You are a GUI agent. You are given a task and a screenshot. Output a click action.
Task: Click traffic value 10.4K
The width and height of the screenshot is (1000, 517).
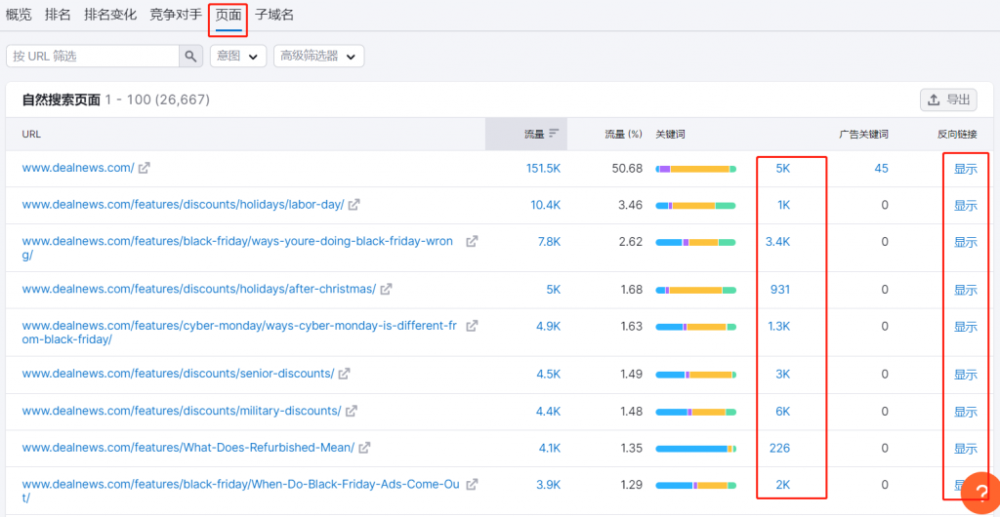point(546,205)
